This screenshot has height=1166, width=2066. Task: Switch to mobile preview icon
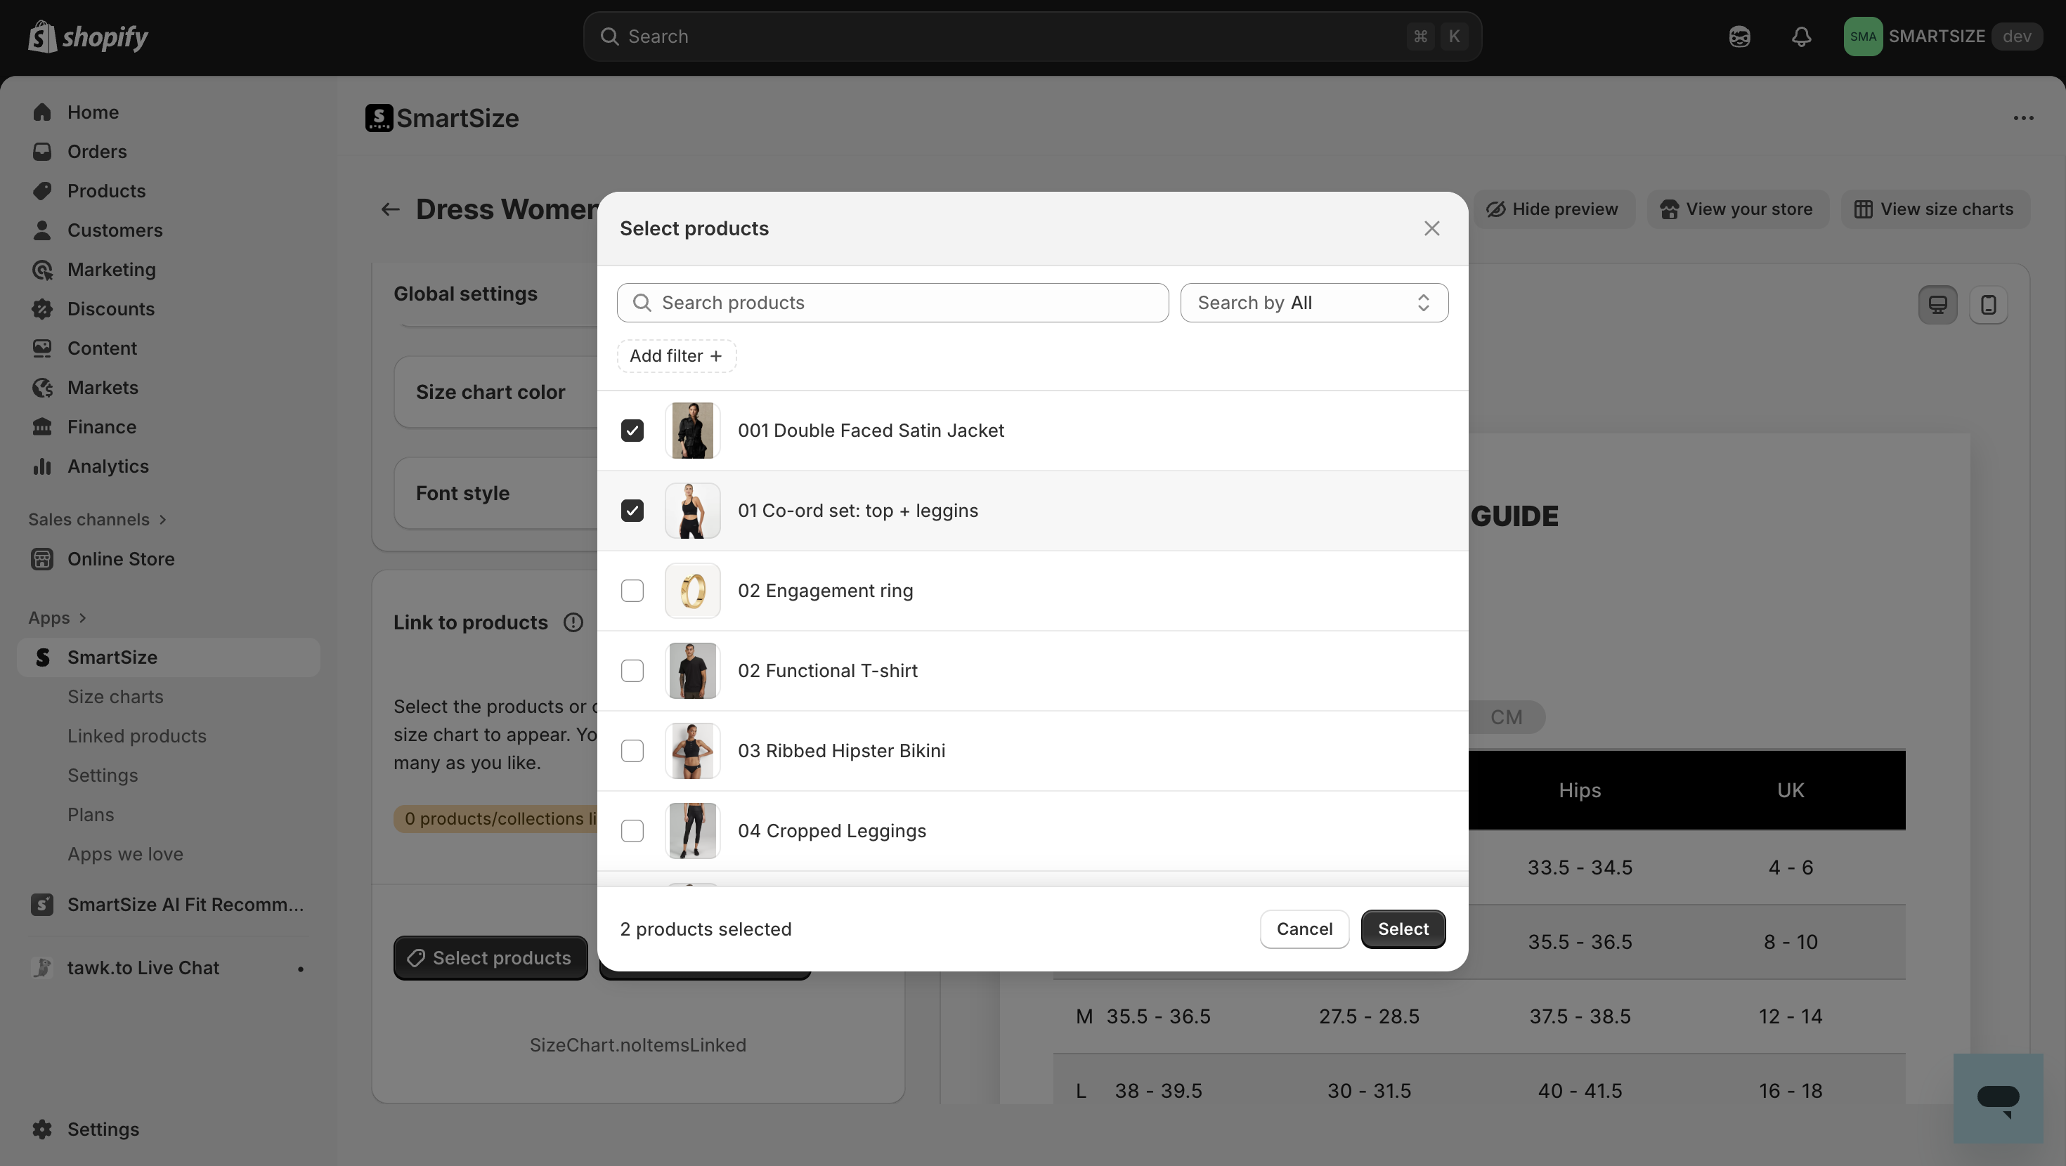pos(1988,305)
